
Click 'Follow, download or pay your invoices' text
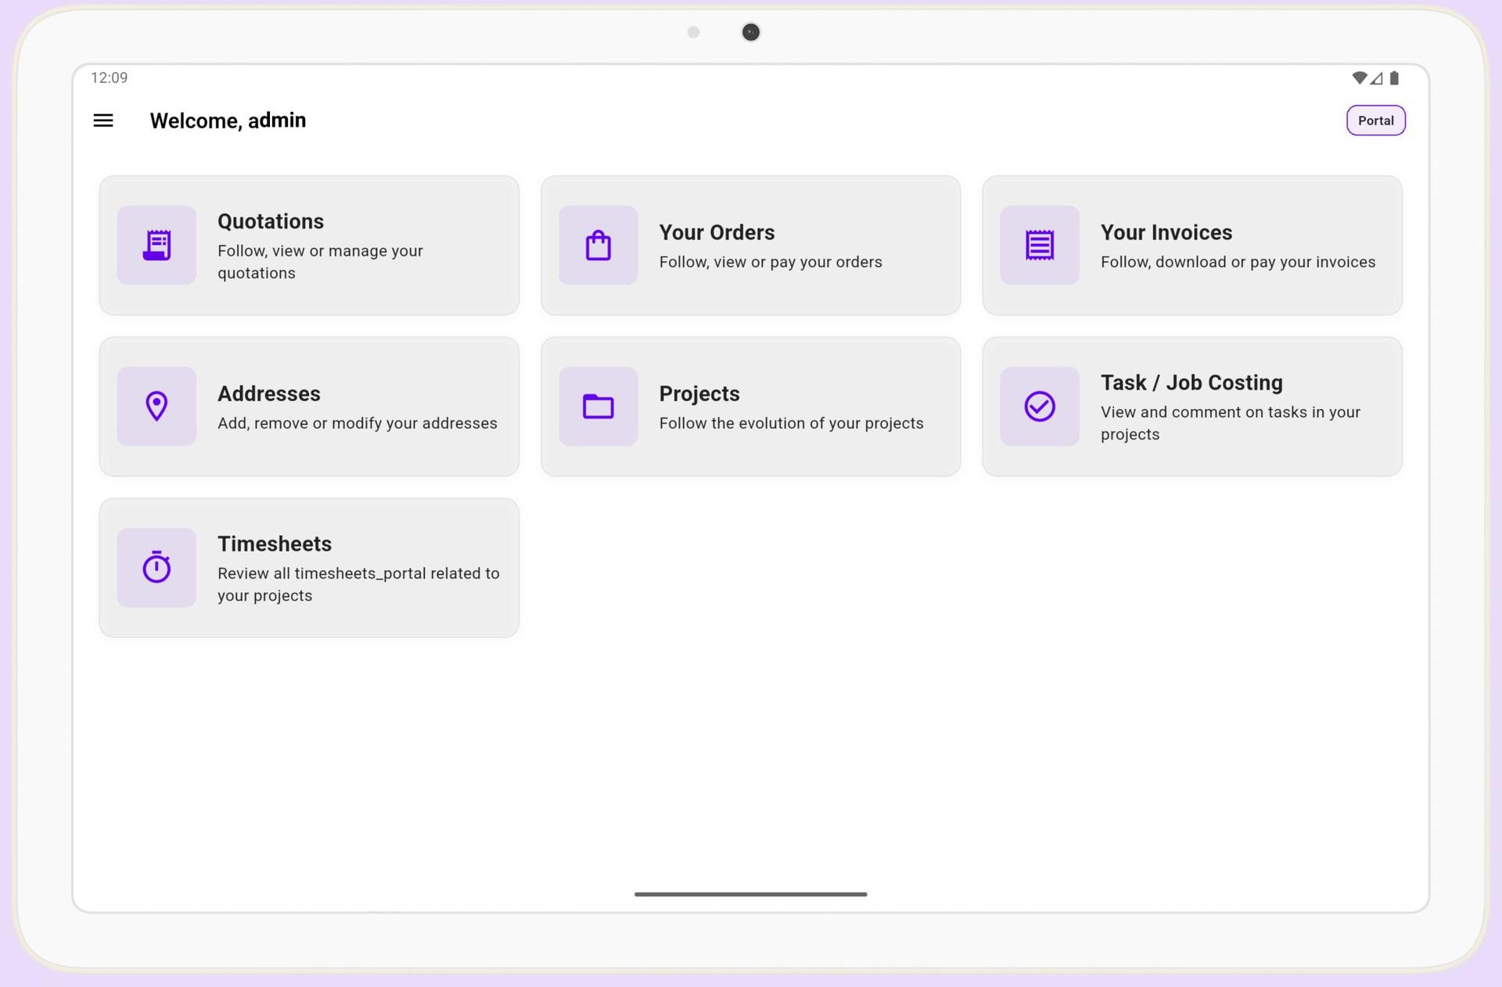click(x=1237, y=262)
